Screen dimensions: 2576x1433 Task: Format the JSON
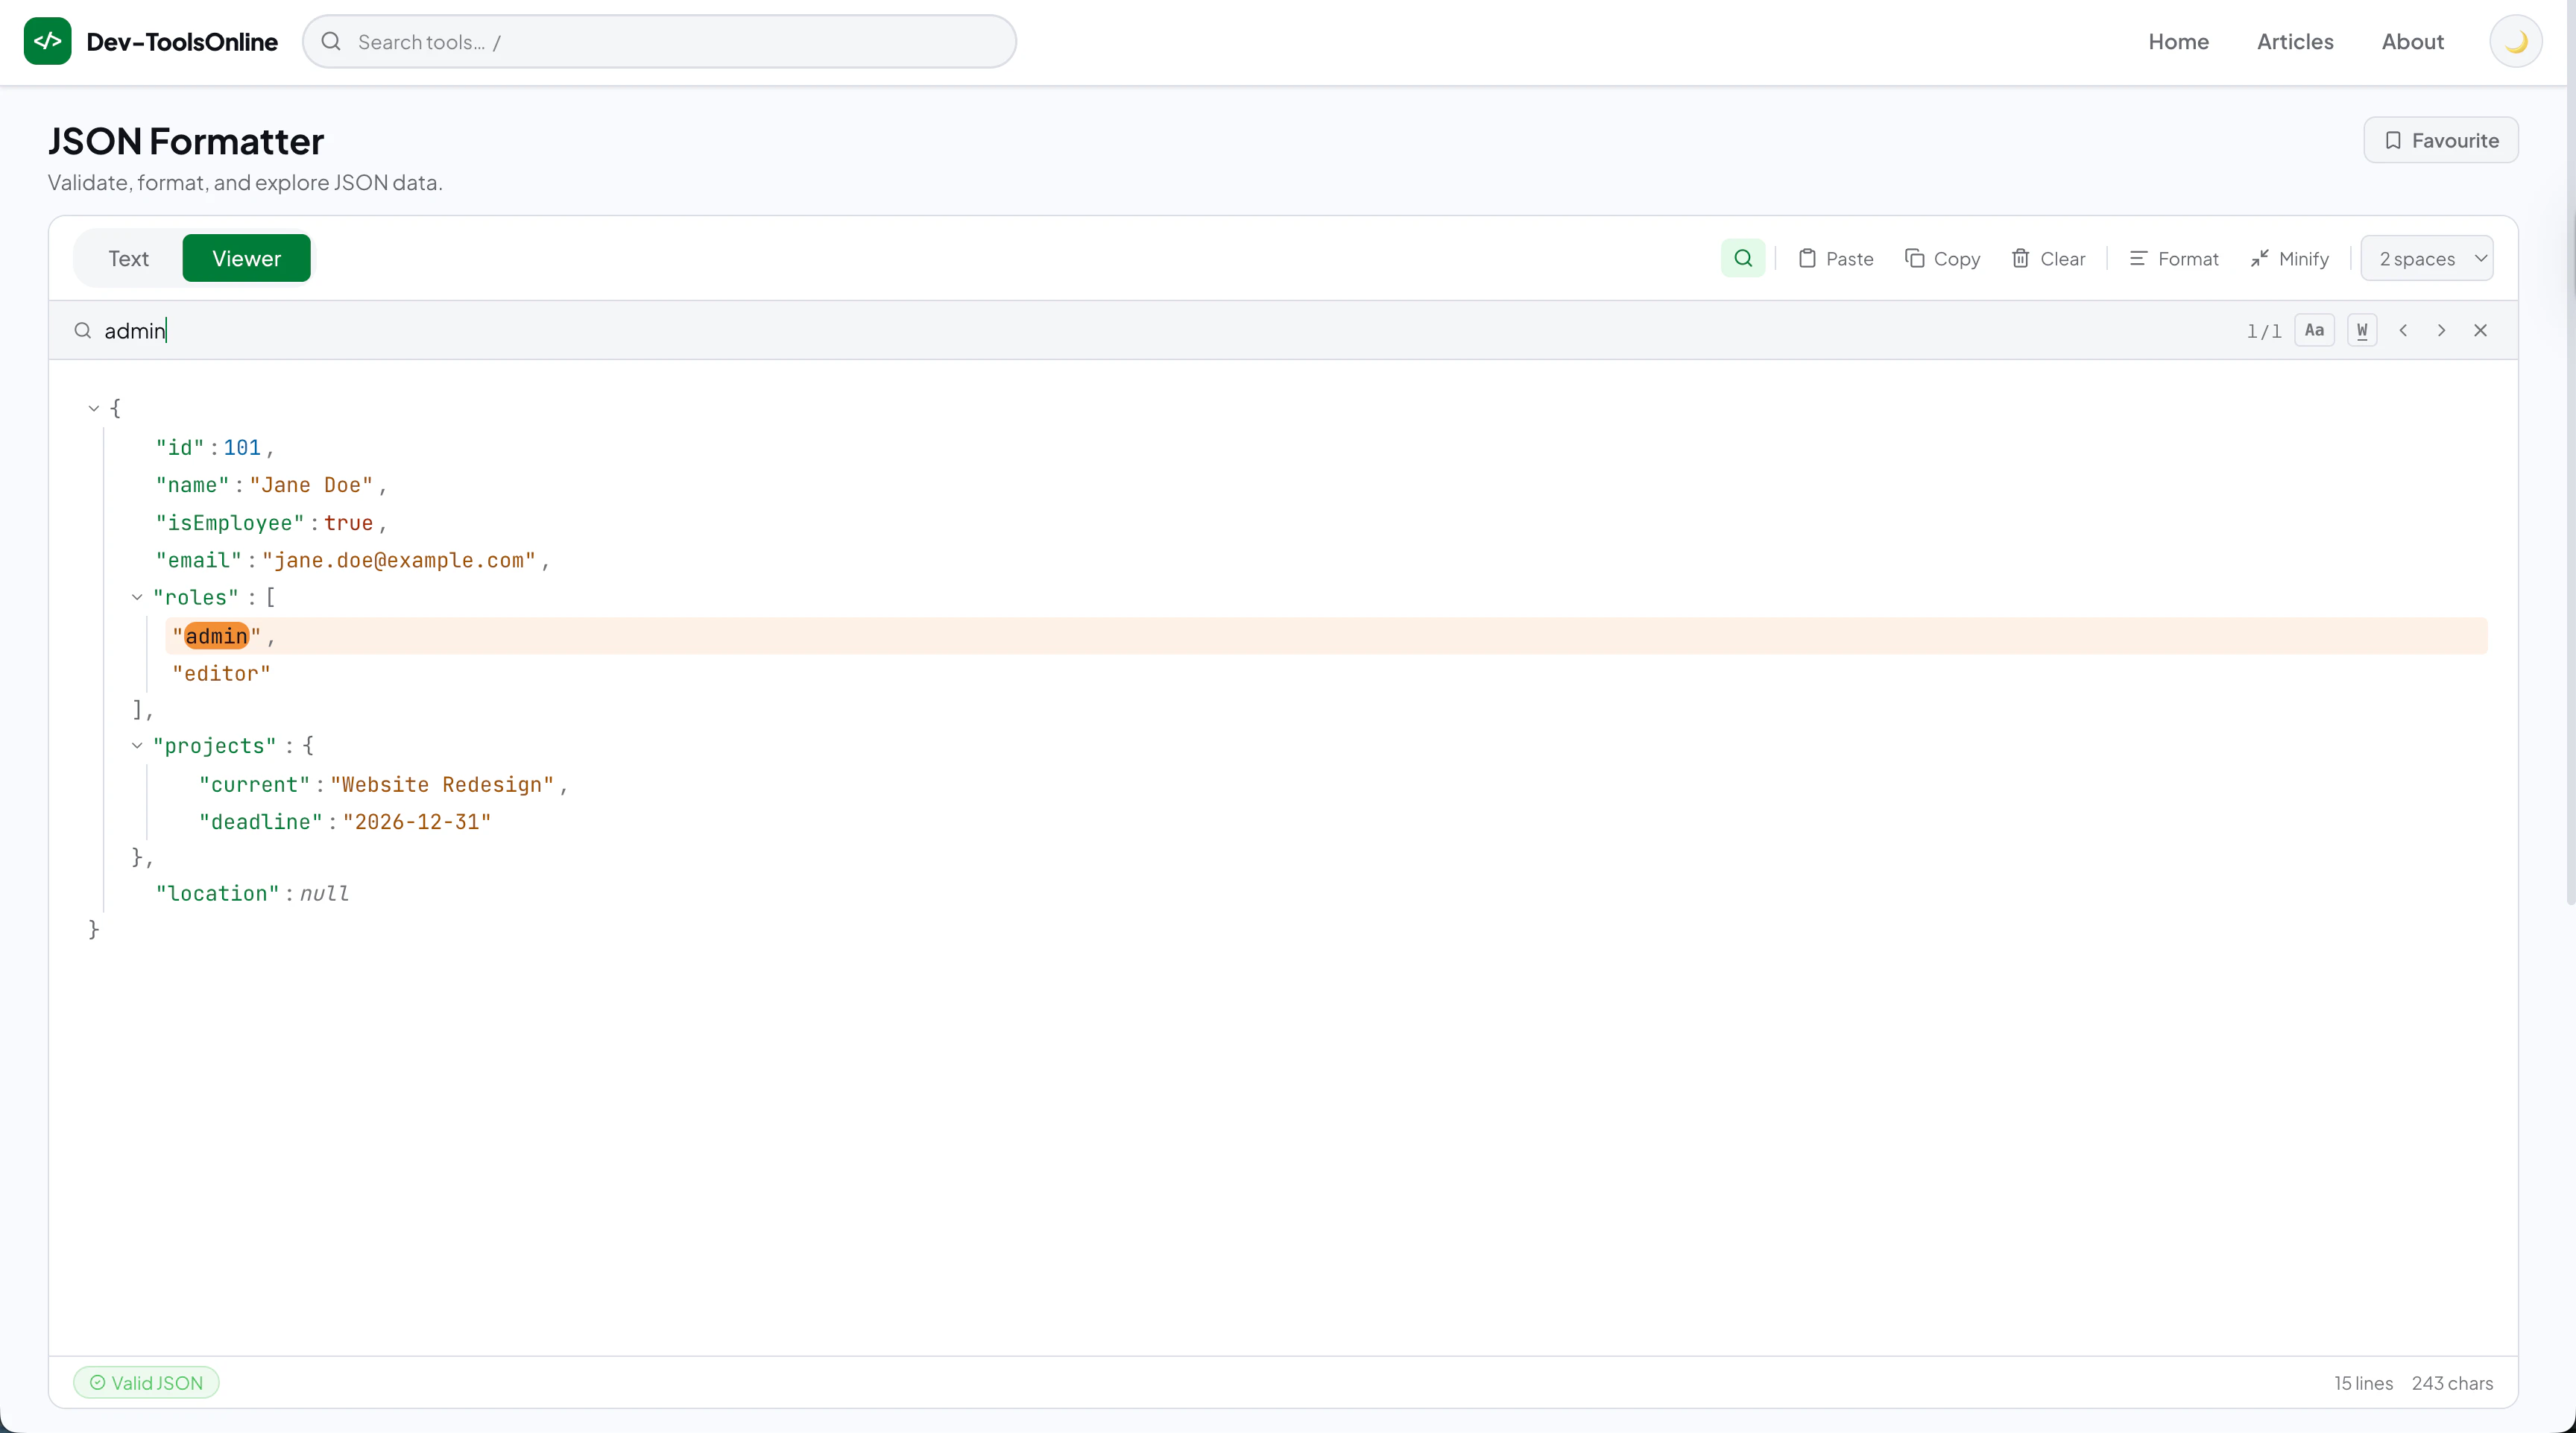tap(2174, 258)
